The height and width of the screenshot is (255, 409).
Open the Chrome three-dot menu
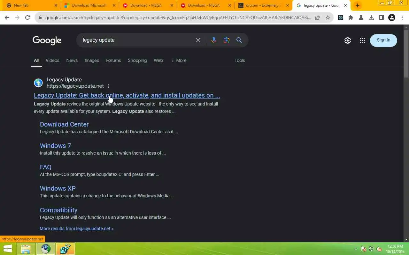click(402, 18)
